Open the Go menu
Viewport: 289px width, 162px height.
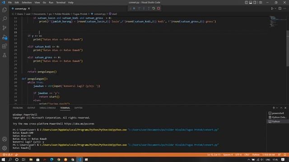tap(44, 3)
